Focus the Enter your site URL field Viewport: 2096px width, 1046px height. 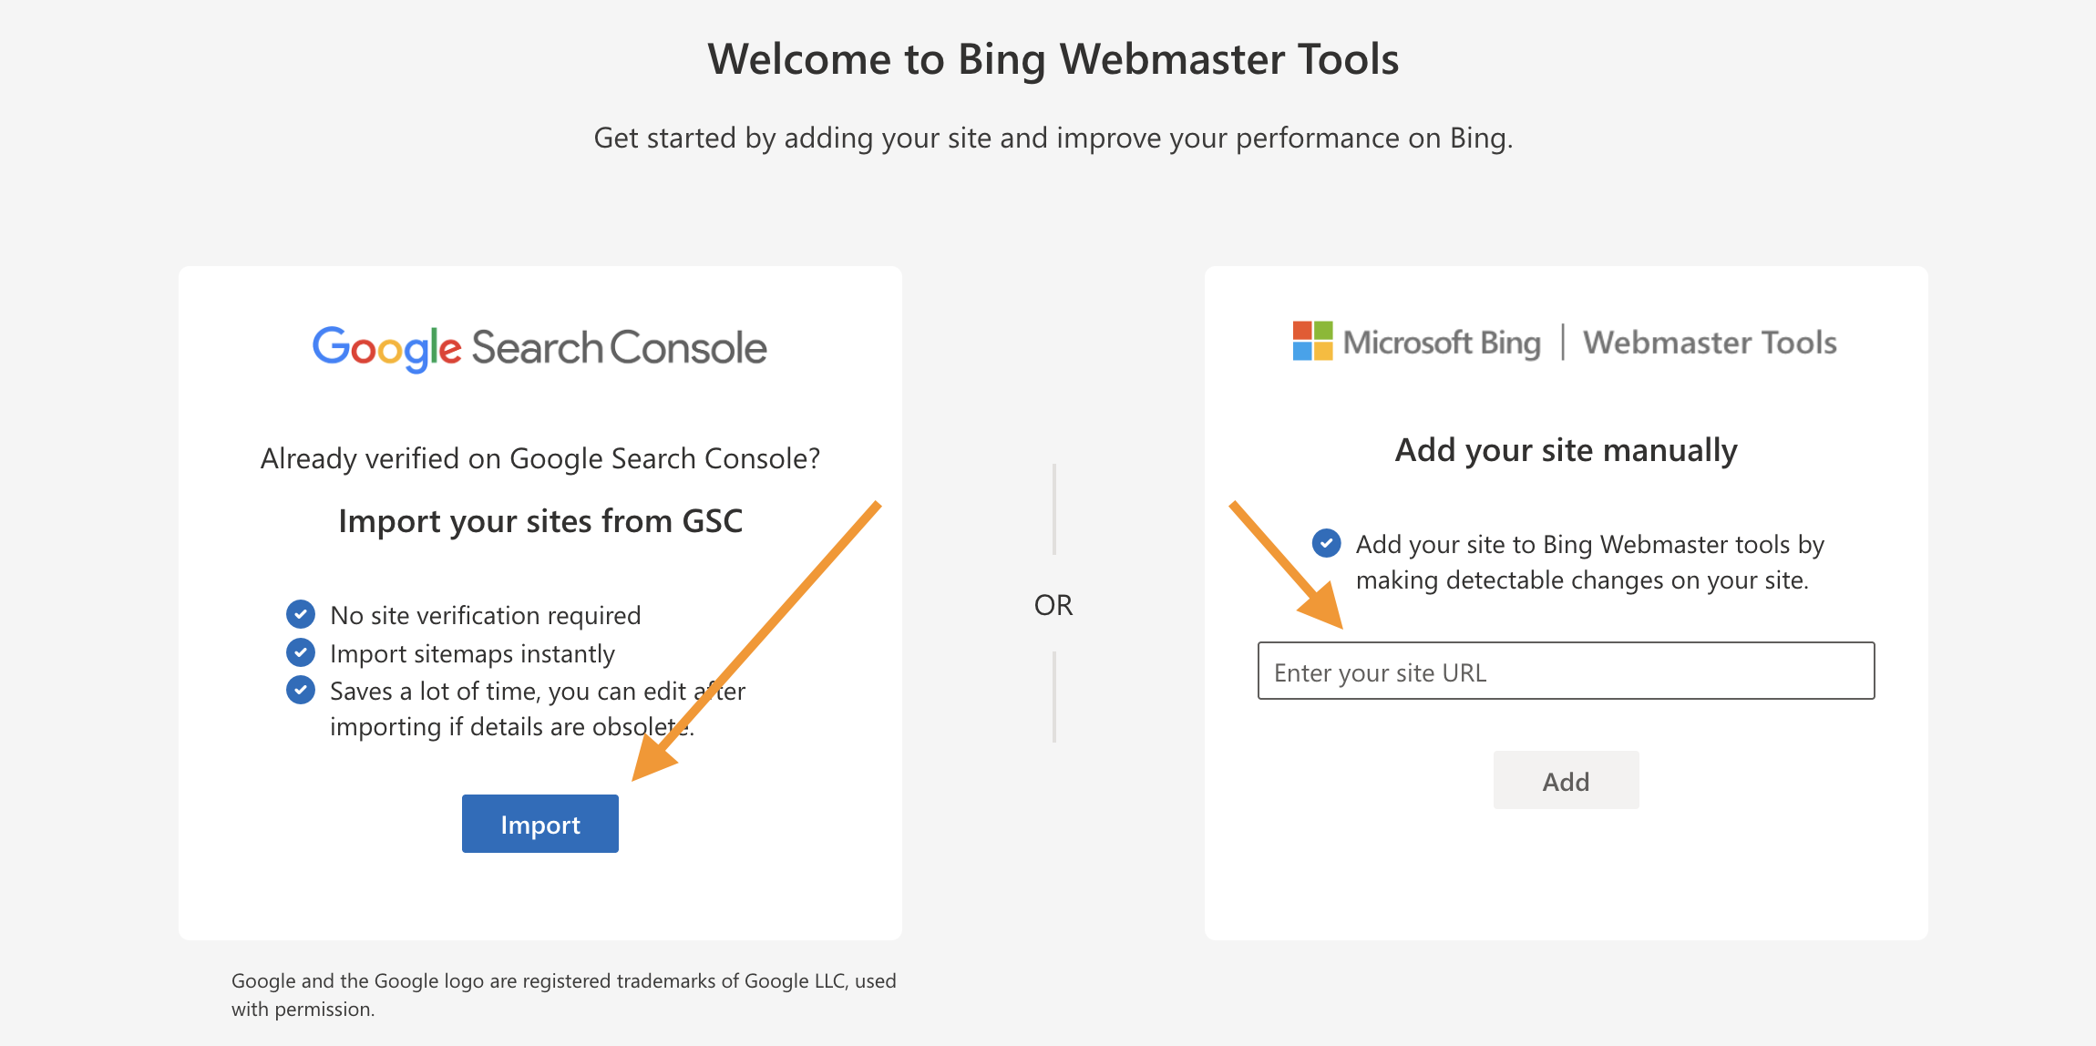[x=1566, y=672]
